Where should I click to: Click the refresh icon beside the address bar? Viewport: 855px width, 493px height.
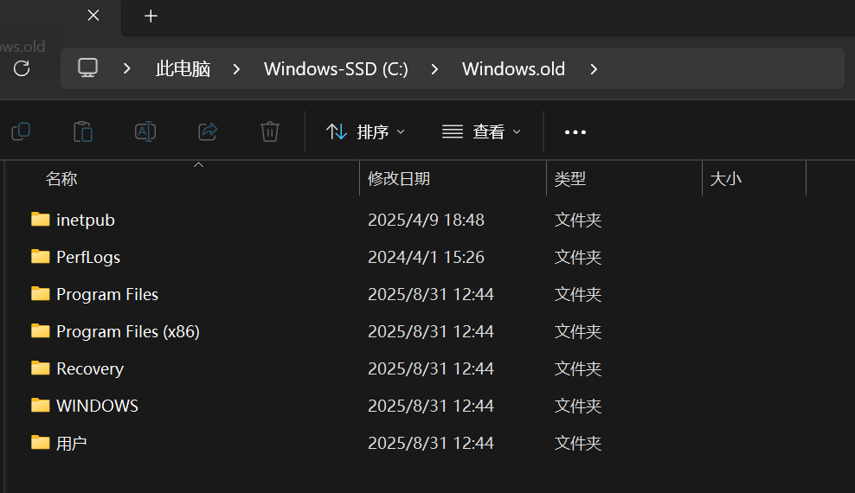pos(22,68)
